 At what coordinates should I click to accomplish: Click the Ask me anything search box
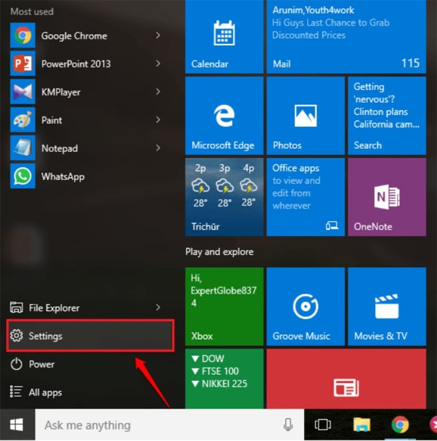click(156, 425)
